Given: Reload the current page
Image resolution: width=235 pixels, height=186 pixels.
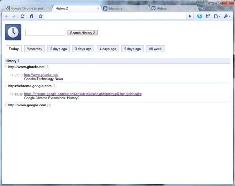Looking at the screenshot, I should [x=22, y=16].
